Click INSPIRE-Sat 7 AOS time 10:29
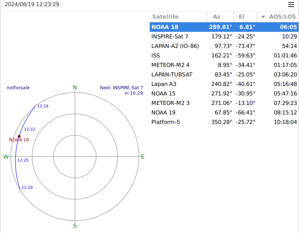299x233 pixels. (289, 36)
